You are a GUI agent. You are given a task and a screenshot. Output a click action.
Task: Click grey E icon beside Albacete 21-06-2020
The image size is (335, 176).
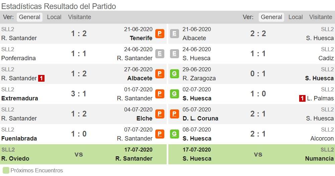click(x=174, y=33)
